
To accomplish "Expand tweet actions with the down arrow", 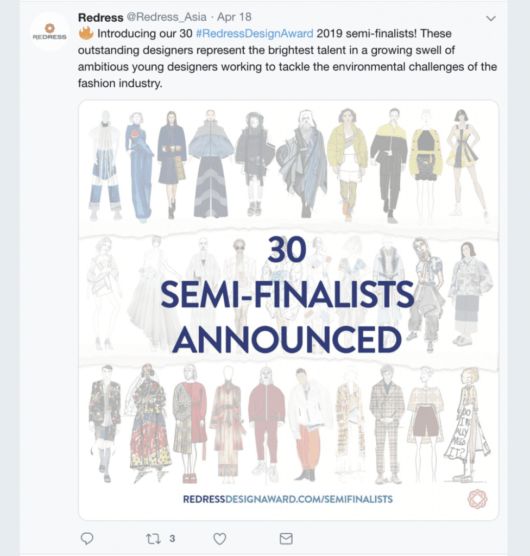I will click(x=491, y=17).
